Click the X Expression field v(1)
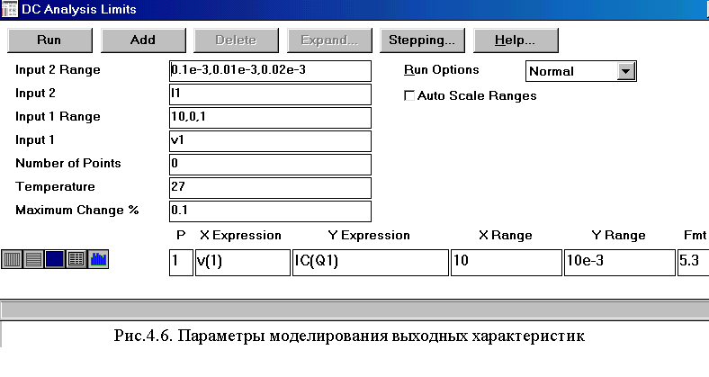Image resolution: width=709 pixels, height=377 pixels. (x=242, y=262)
